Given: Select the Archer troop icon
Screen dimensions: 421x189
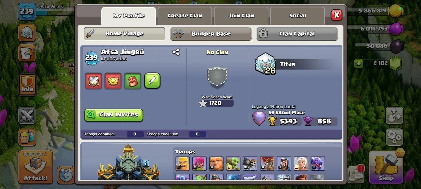Looking at the screenshot, I should pyautogui.click(x=199, y=163).
